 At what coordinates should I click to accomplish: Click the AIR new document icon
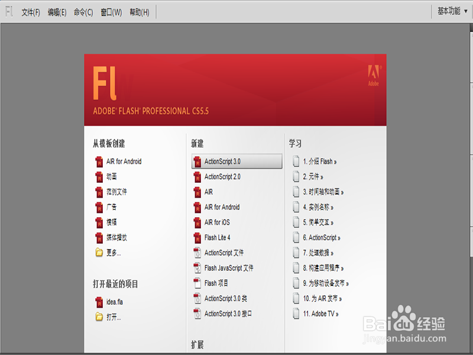coord(197,192)
